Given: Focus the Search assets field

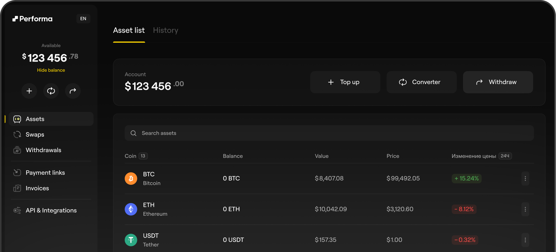Looking at the screenshot, I should pyautogui.click(x=329, y=133).
